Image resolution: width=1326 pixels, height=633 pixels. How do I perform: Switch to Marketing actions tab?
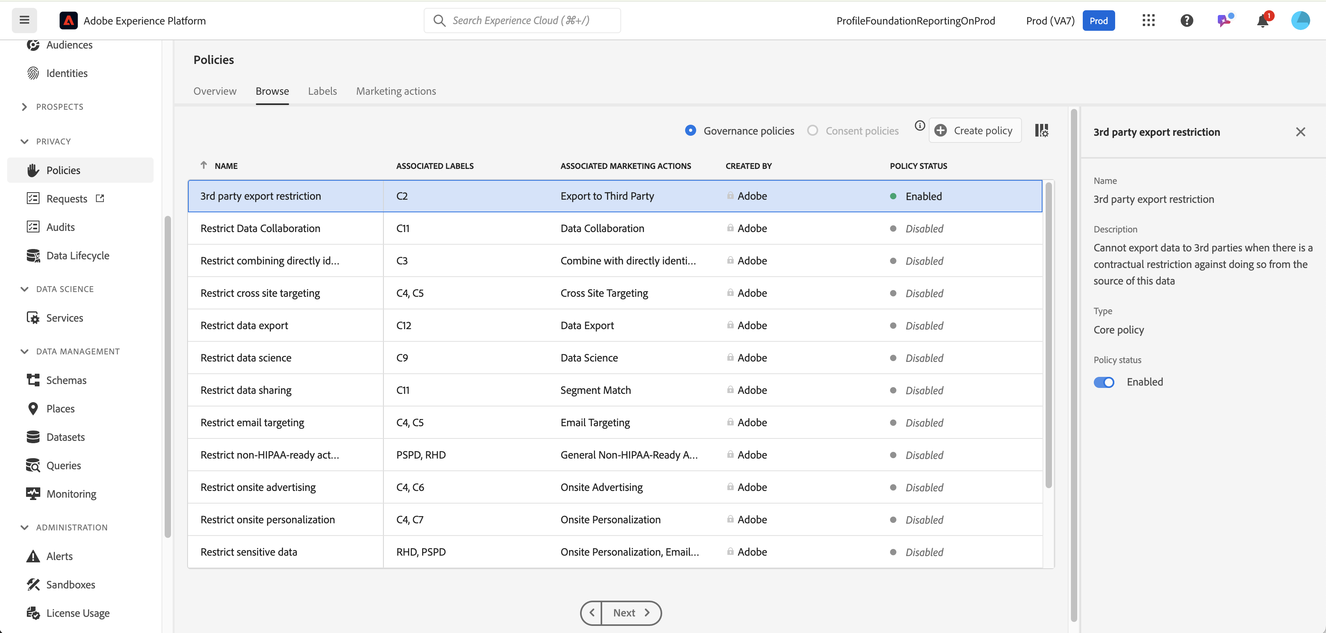tap(396, 91)
